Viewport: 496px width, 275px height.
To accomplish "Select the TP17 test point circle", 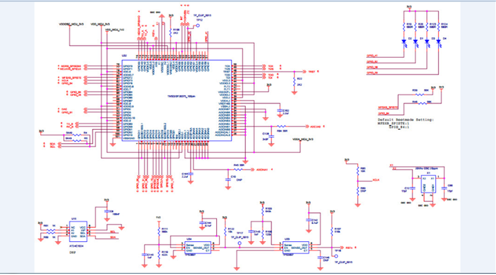I will 240,243.
